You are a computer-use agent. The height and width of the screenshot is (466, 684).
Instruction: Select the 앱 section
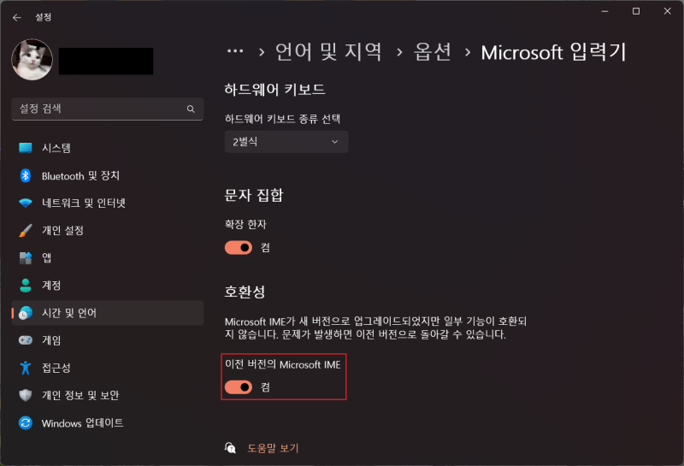[x=108, y=258]
